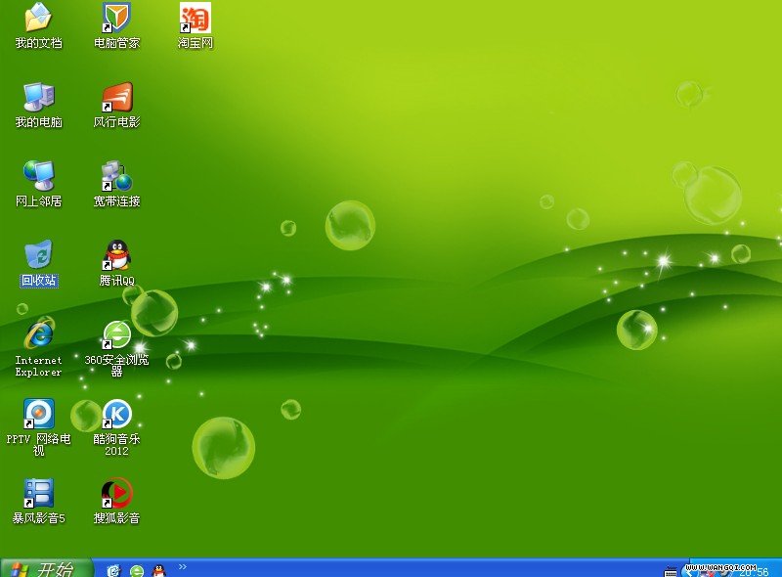The height and width of the screenshot is (577, 782).
Task: Click the 360 browser quick launch icon
Action: [137, 570]
